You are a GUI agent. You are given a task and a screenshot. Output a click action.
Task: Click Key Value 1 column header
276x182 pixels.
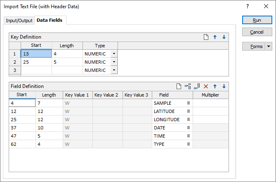78,95
